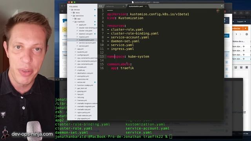This screenshot has height=141, width=251.
Task: Open cluster-role-binding.yaml in the sidebar
Action: [88, 28]
